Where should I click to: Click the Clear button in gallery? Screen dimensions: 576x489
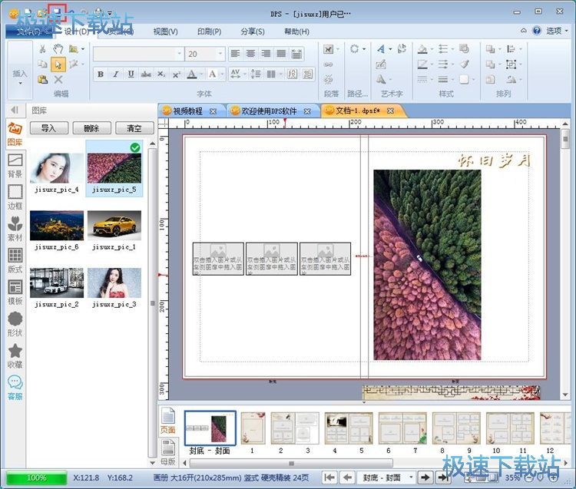pyautogui.click(x=134, y=128)
